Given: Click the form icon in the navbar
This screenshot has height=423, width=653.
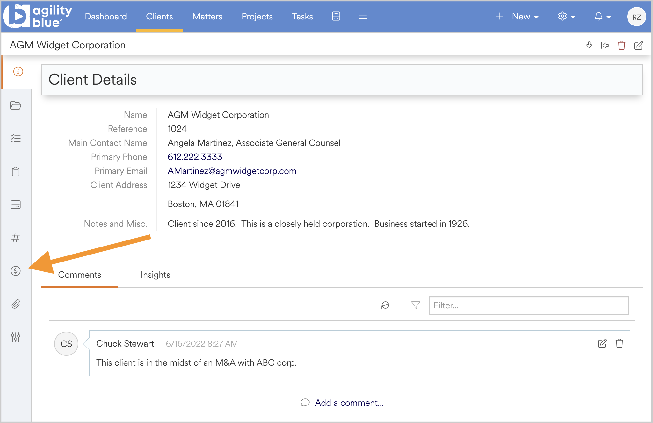Looking at the screenshot, I should pos(336,16).
